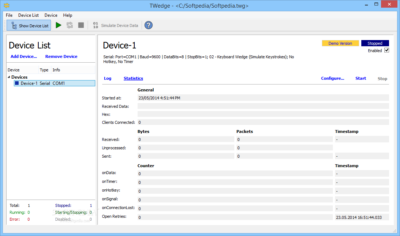Click the Info column header

(x=73, y=70)
